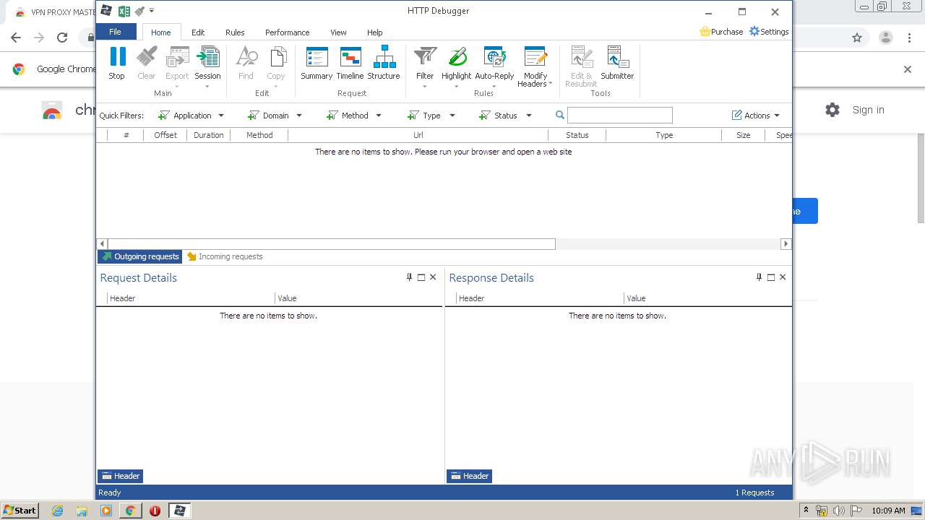Switch to the Performance ribbon tab
Image resolution: width=925 pixels, height=520 pixels.
[287, 32]
